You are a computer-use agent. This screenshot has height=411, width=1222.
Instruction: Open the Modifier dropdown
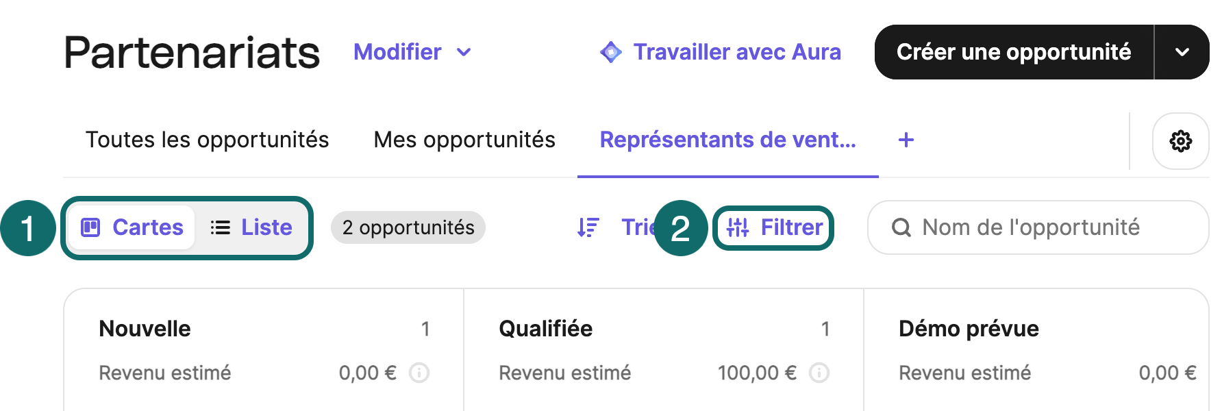412,51
